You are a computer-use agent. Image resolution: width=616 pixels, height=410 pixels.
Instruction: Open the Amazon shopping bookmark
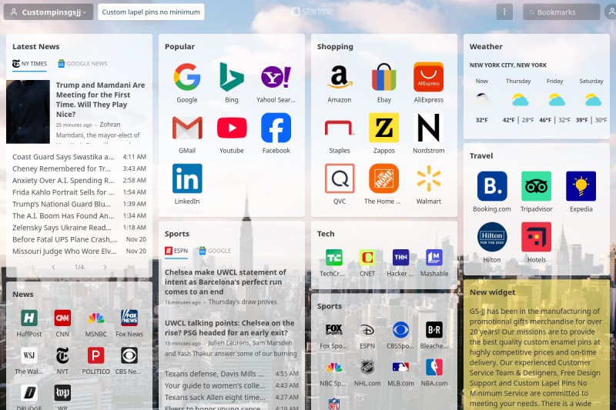pos(340,77)
